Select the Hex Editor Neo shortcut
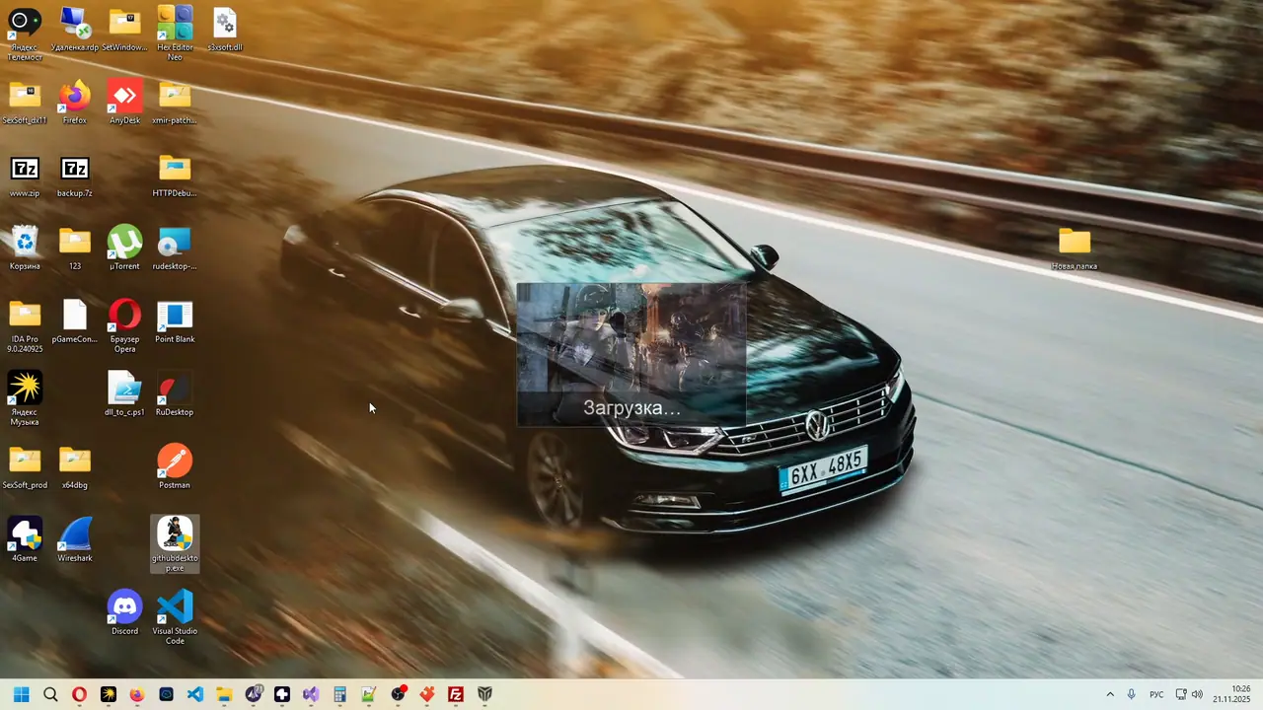 (x=175, y=34)
